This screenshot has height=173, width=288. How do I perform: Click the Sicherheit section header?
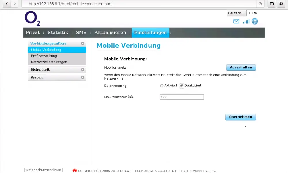pyautogui.click(x=57, y=69)
